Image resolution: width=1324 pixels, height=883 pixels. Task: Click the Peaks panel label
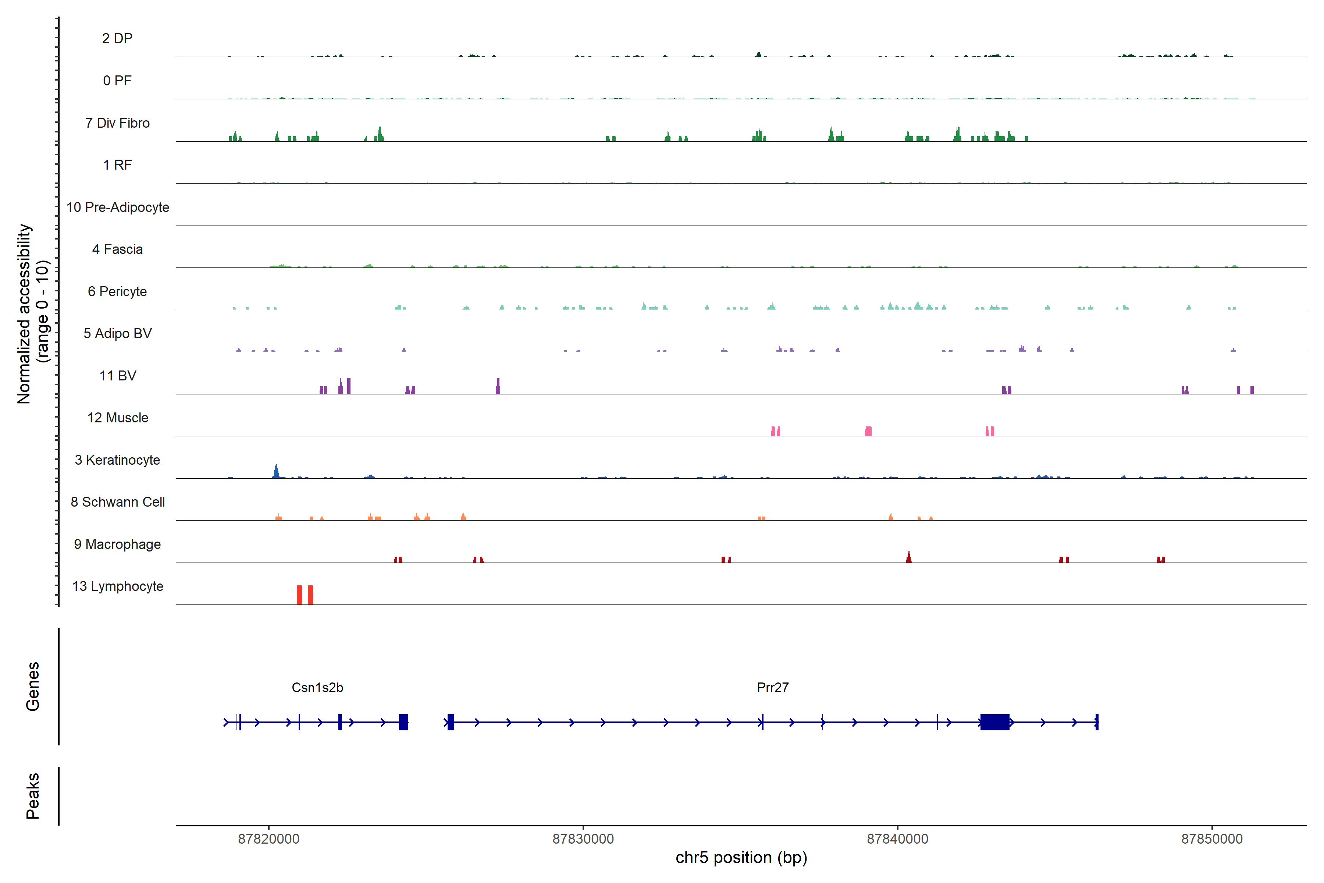33,796
